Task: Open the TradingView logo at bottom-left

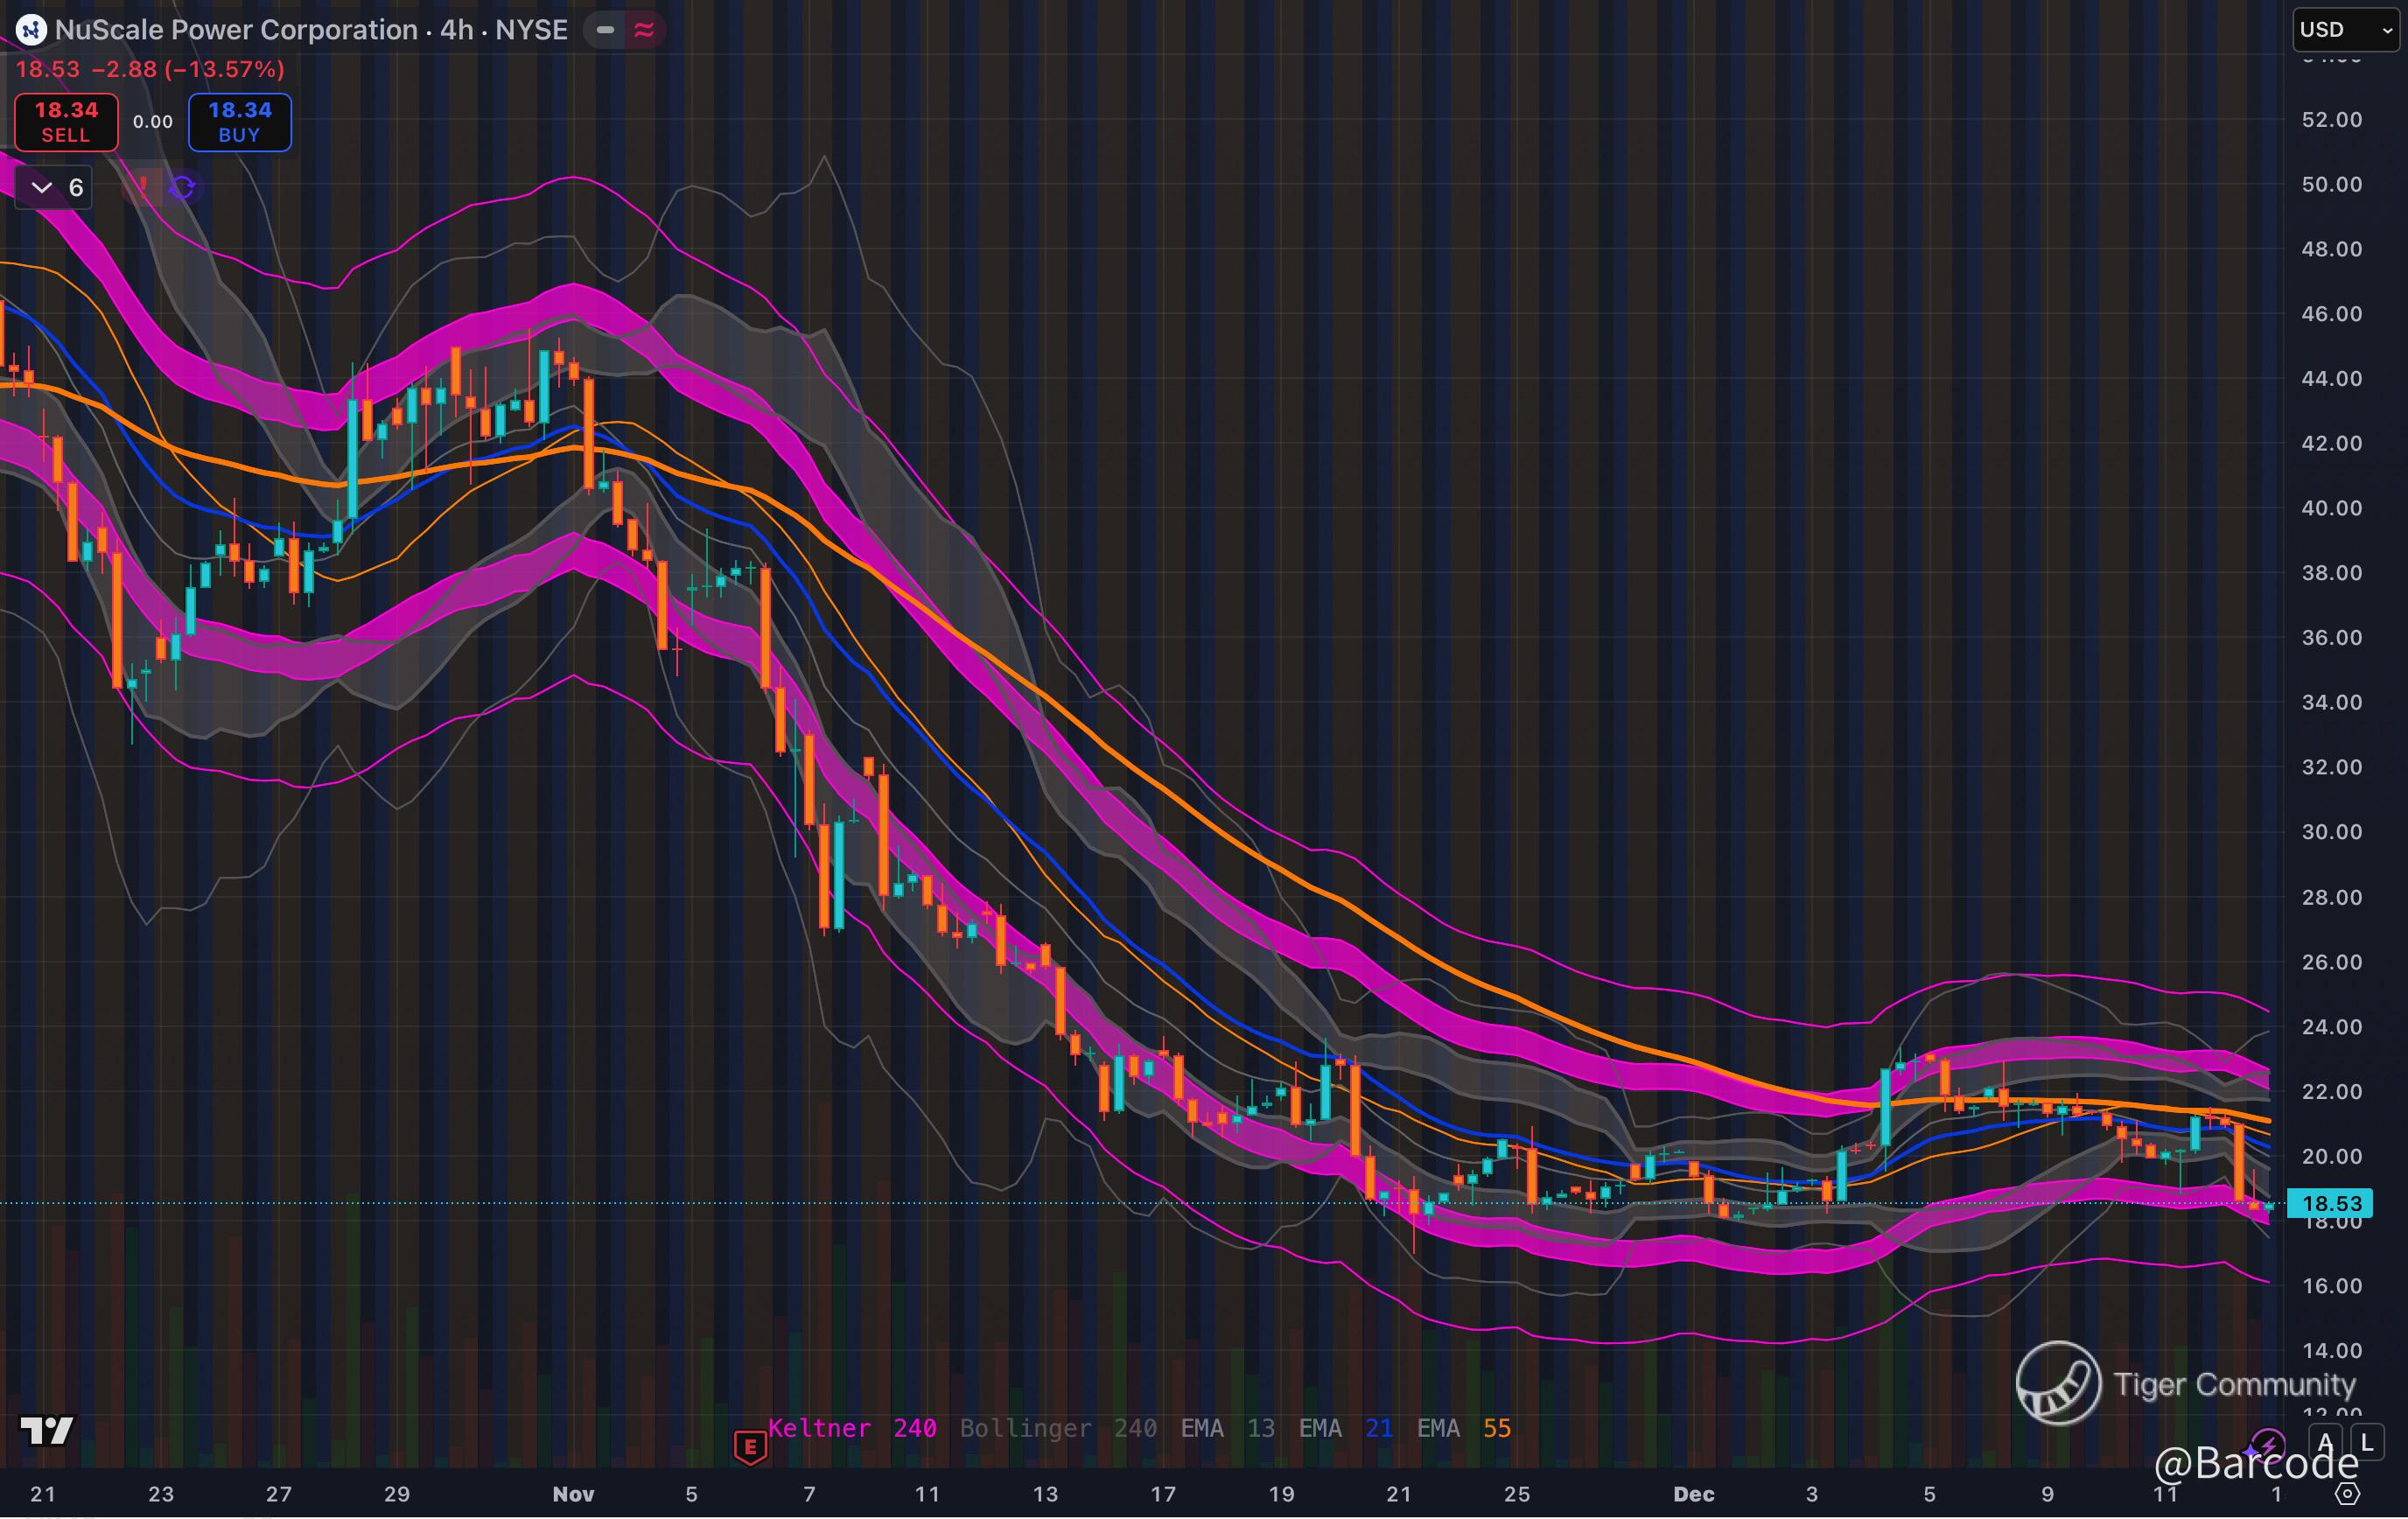Action: (47, 1431)
